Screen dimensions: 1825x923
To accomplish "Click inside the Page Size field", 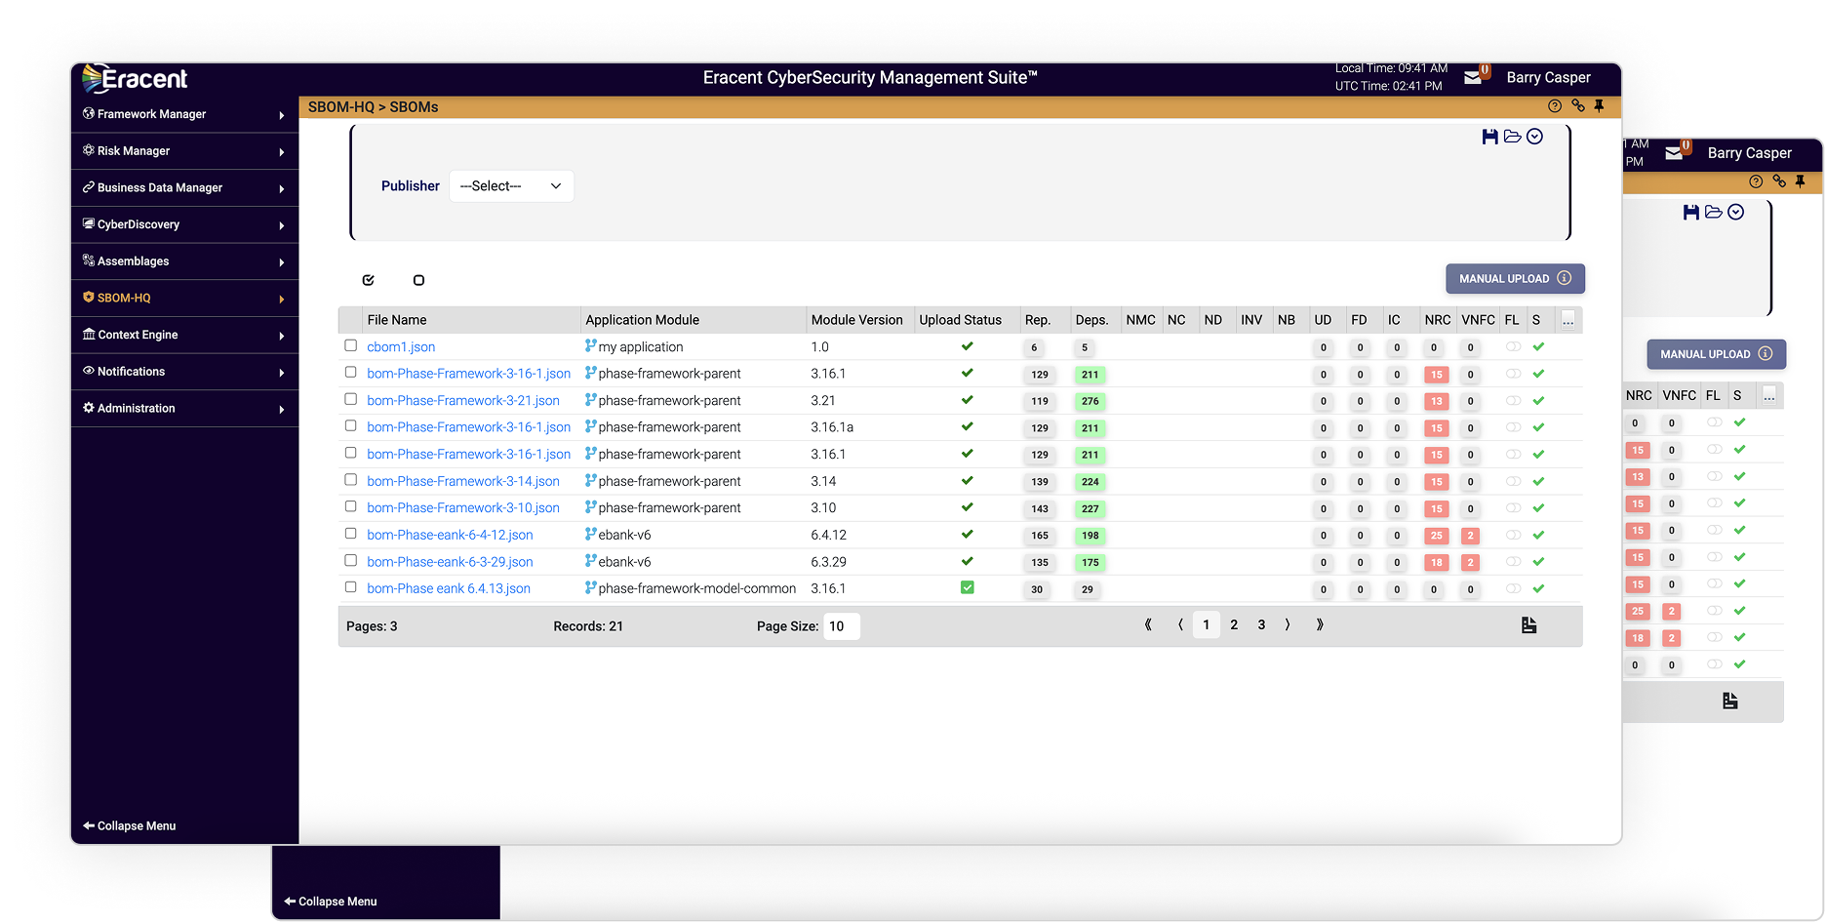I will tap(841, 625).
